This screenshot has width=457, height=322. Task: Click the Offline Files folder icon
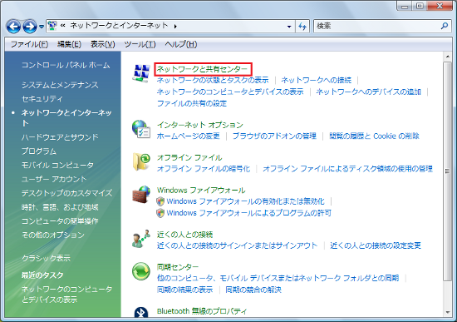pos(141,161)
